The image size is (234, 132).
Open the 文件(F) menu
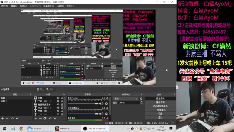click(x=4, y=6)
